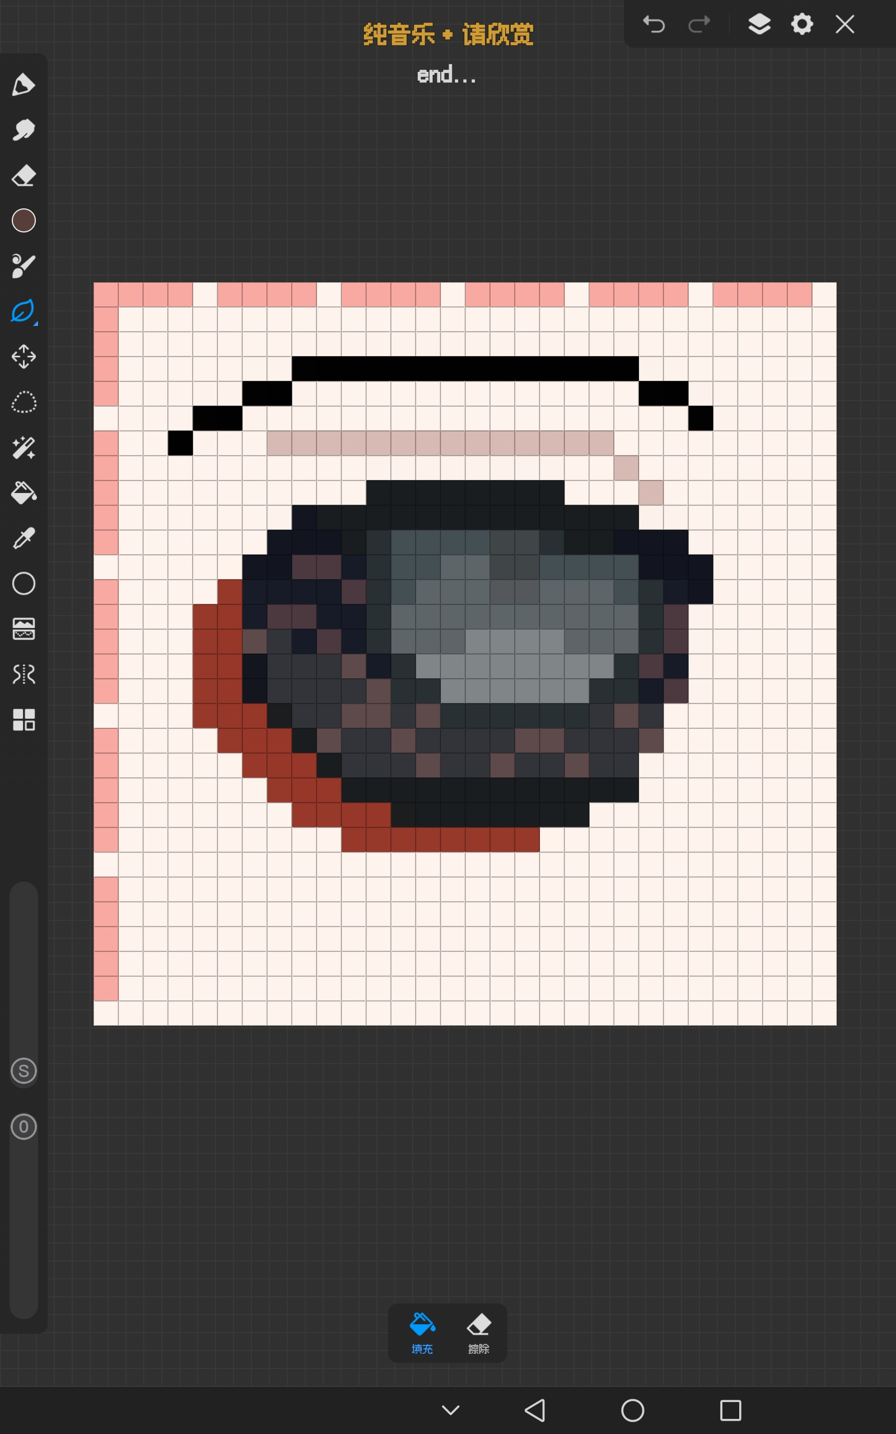Viewport: 896px width, 1434px height.
Task: Open the brown current color swatch
Action: coord(24,221)
